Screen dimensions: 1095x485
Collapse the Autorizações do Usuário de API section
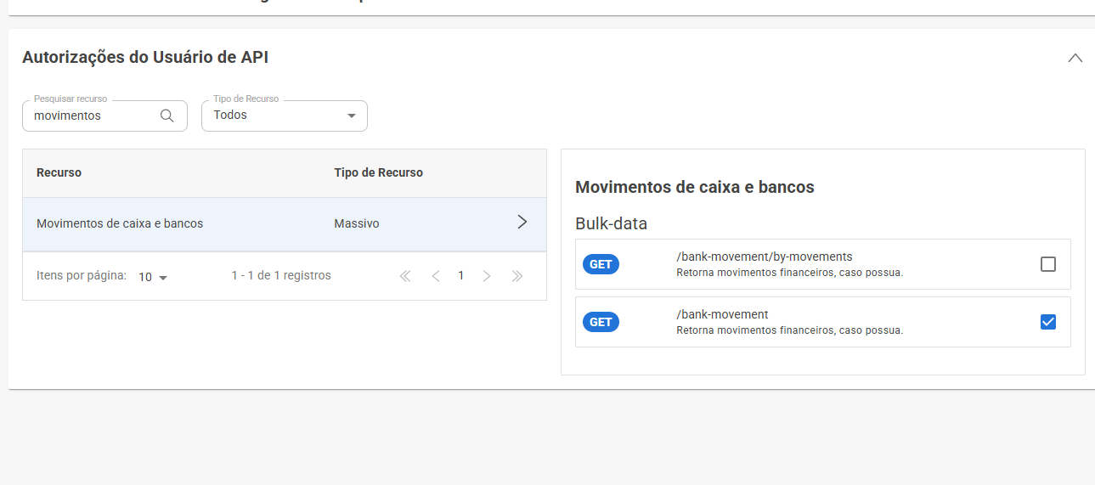pyautogui.click(x=1075, y=58)
